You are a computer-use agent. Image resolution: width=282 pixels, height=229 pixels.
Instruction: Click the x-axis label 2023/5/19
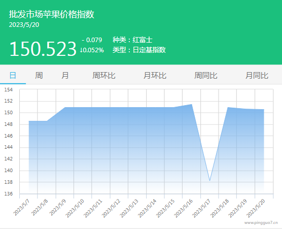(x=237, y=209)
